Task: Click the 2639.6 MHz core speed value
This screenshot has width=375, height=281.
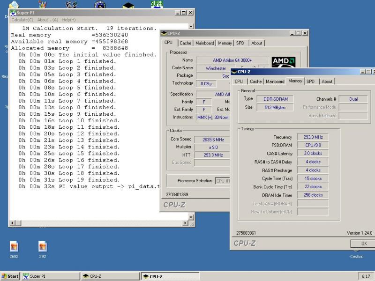Action: [212, 140]
